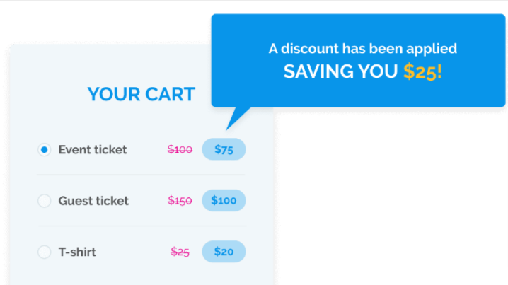Click the divider line below Guest ticket row
This screenshot has width=508, height=285.
[x=141, y=226]
